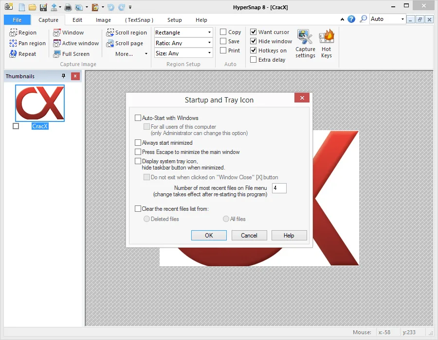Viewport: 438px width, 340px height.
Task: Check Auto-Start with Windows
Action: 138,118
